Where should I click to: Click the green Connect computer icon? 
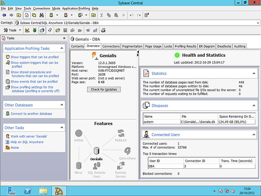point(51,15)
